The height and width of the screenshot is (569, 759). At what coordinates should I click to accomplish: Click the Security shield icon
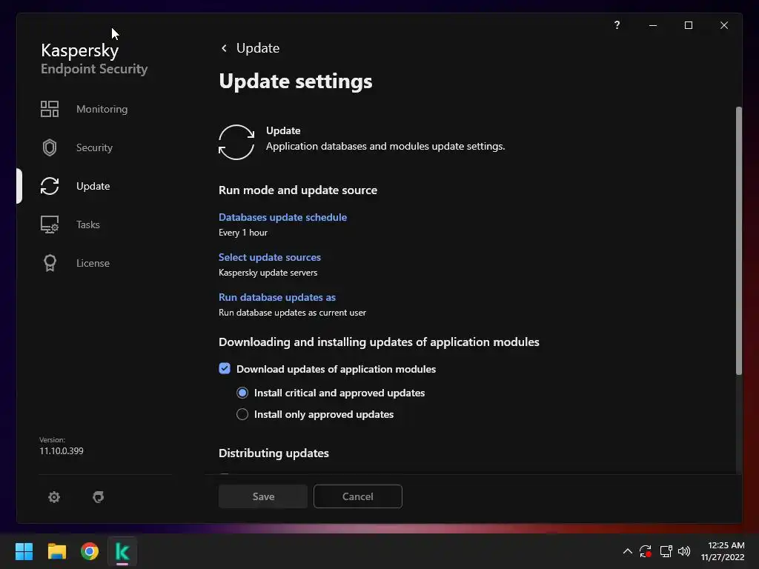50,147
